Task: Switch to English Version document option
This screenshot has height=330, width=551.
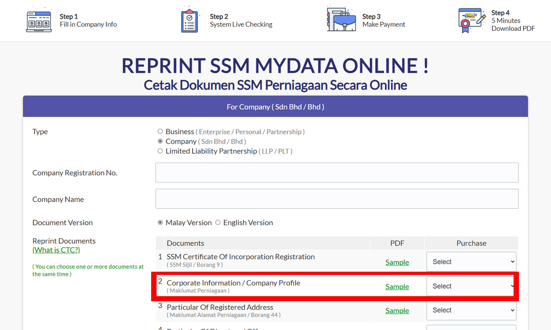Action: point(218,223)
